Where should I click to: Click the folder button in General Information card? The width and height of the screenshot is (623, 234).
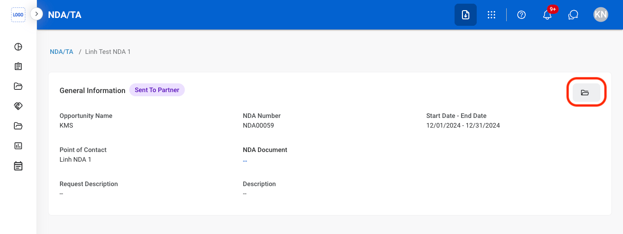coord(586,93)
